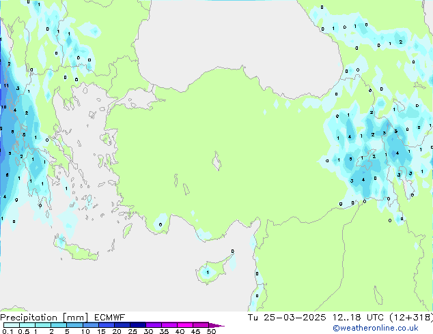Select the 35–40 mm legend swatch
This screenshot has height=334, width=433.
169,325
